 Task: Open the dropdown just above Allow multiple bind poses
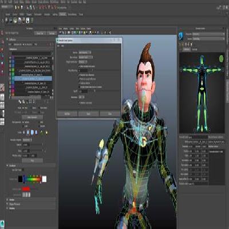click(83, 62)
